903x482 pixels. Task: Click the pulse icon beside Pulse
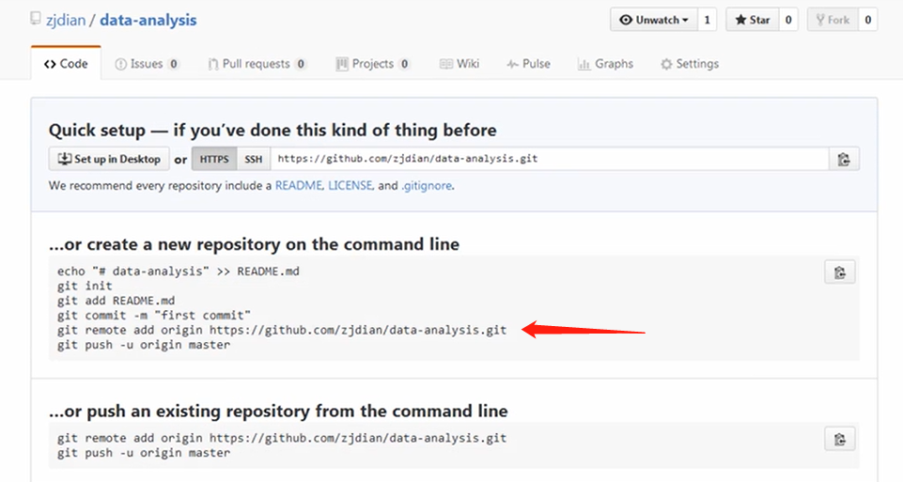coord(512,64)
